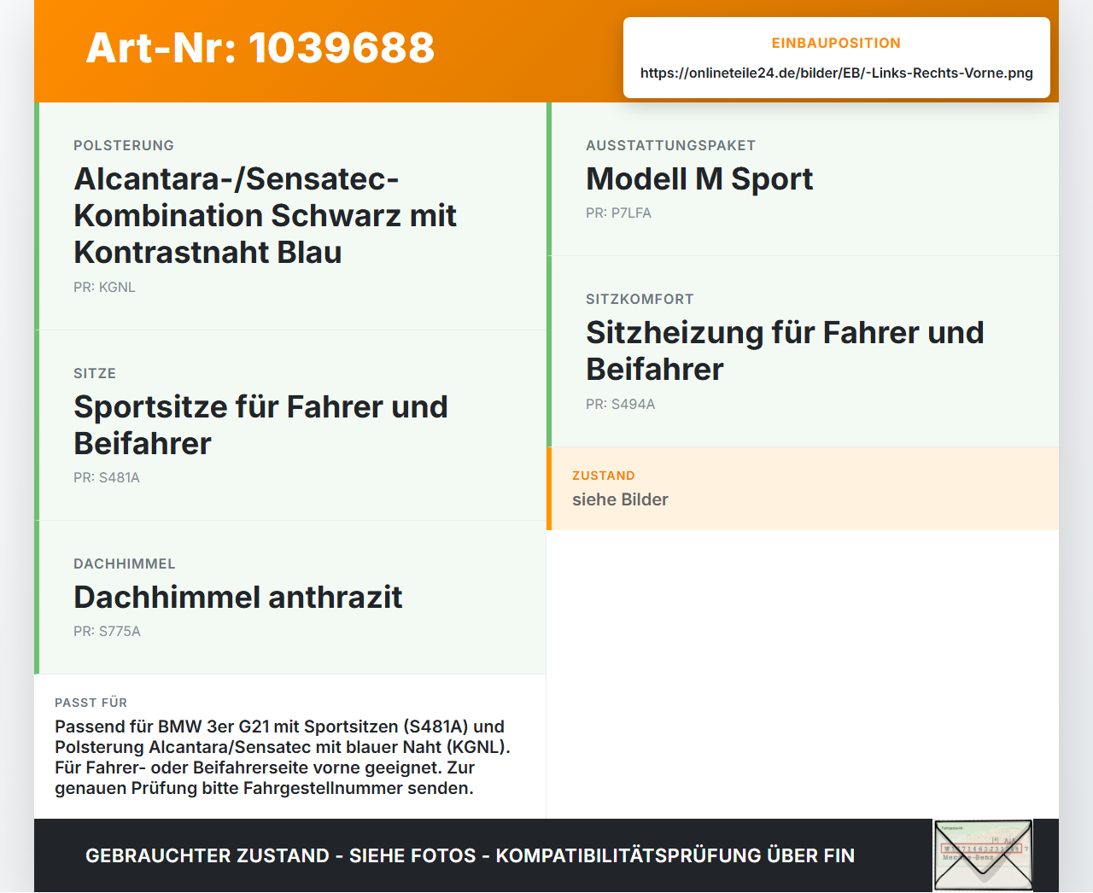
Task: Select Modell M Sport title
Action: click(x=699, y=179)
